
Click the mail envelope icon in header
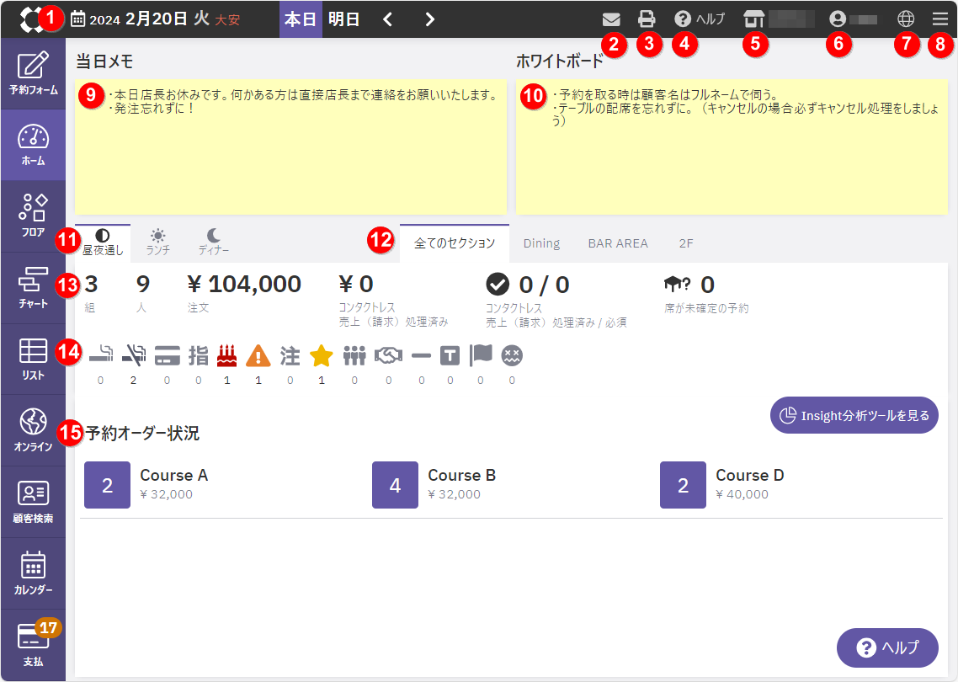pyautogui.click(x=611, y=19)
